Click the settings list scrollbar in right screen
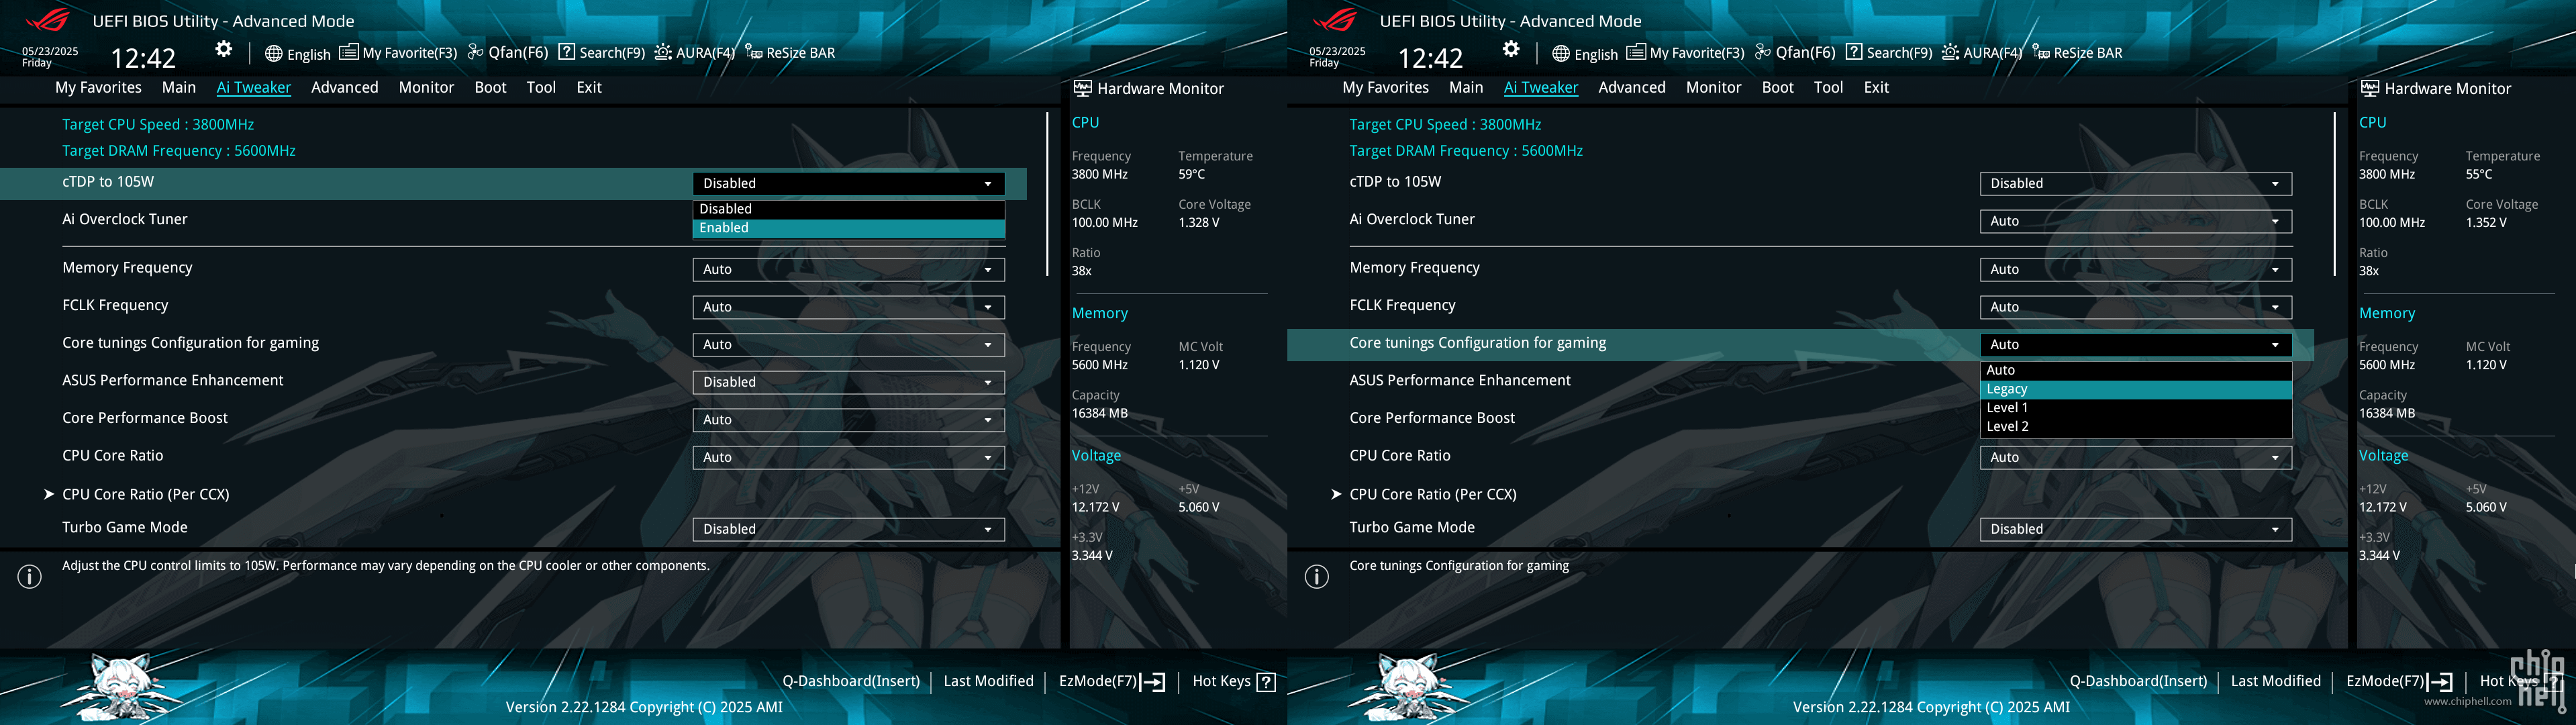Screen dimensions: 2576x725 pyautogui.click(x=2334, y=194)
